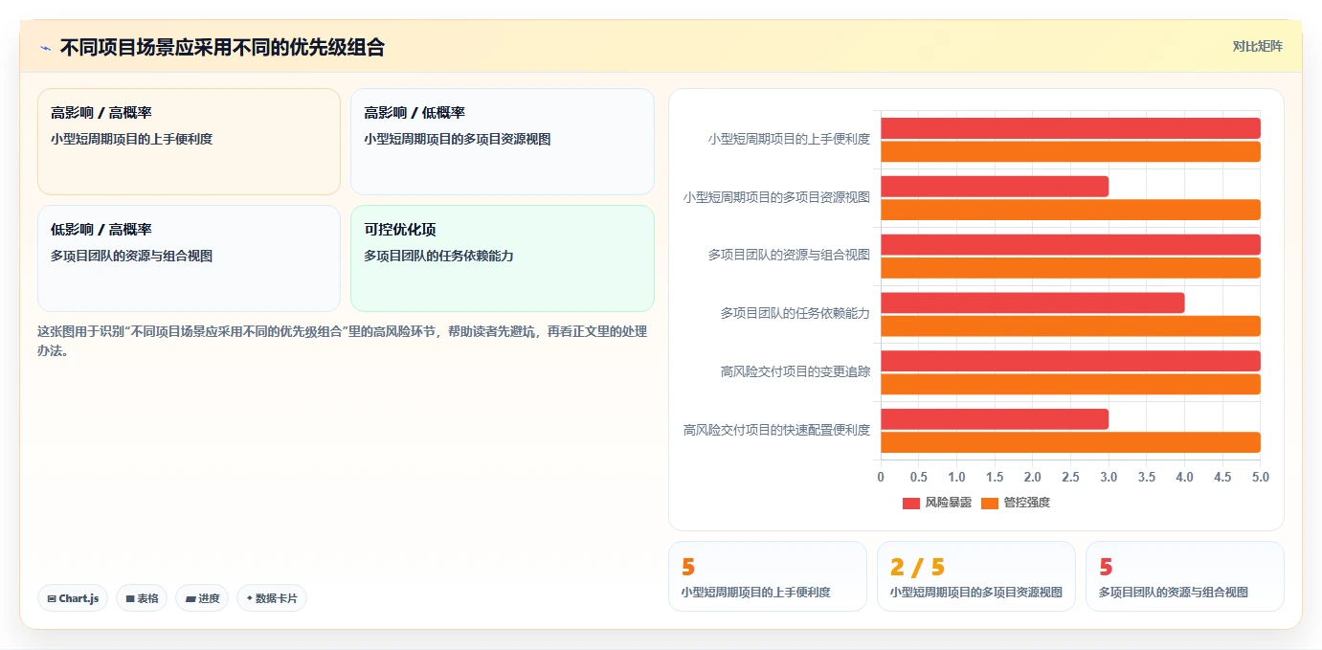
Task: Click orange bar for 小型短周期项目的上手便利度
Action: [1070, 151]
